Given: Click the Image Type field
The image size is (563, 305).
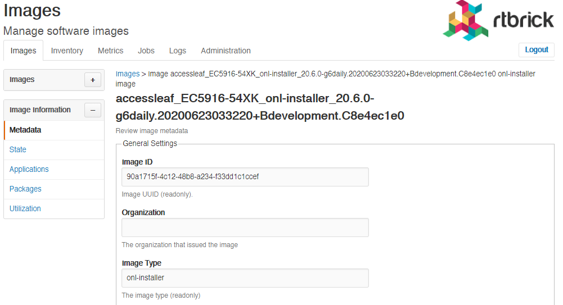Looking at the screenshot, I should coord(245,278).
